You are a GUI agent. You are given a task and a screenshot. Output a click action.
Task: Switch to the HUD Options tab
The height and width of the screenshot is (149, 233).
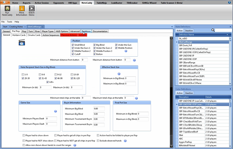62,31
